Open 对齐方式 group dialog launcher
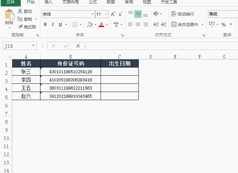Viewport: 238px width, 173px height. (x=204, y=36)
